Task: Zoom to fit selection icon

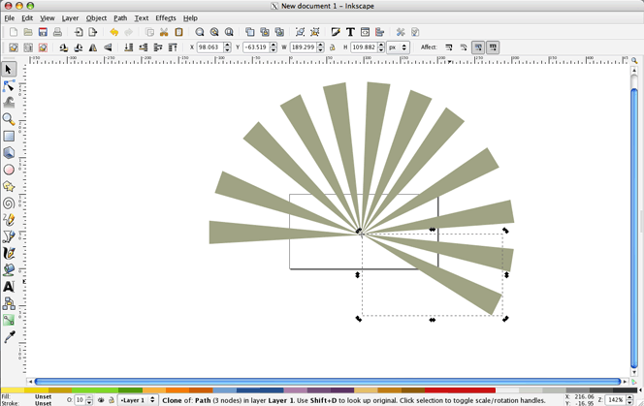Action: (x=200, y=32)
